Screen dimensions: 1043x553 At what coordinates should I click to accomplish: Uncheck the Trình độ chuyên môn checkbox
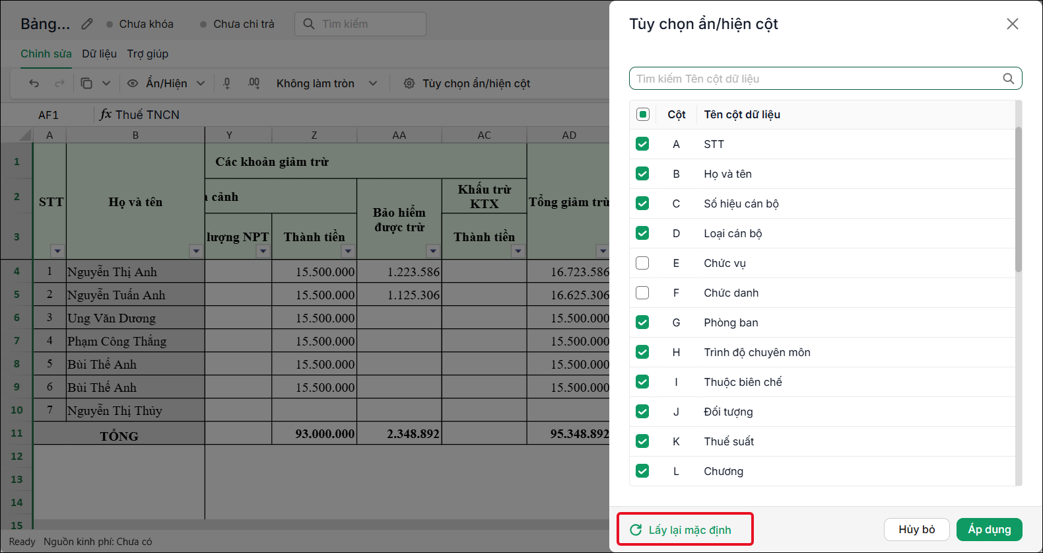tap(642, 352)
